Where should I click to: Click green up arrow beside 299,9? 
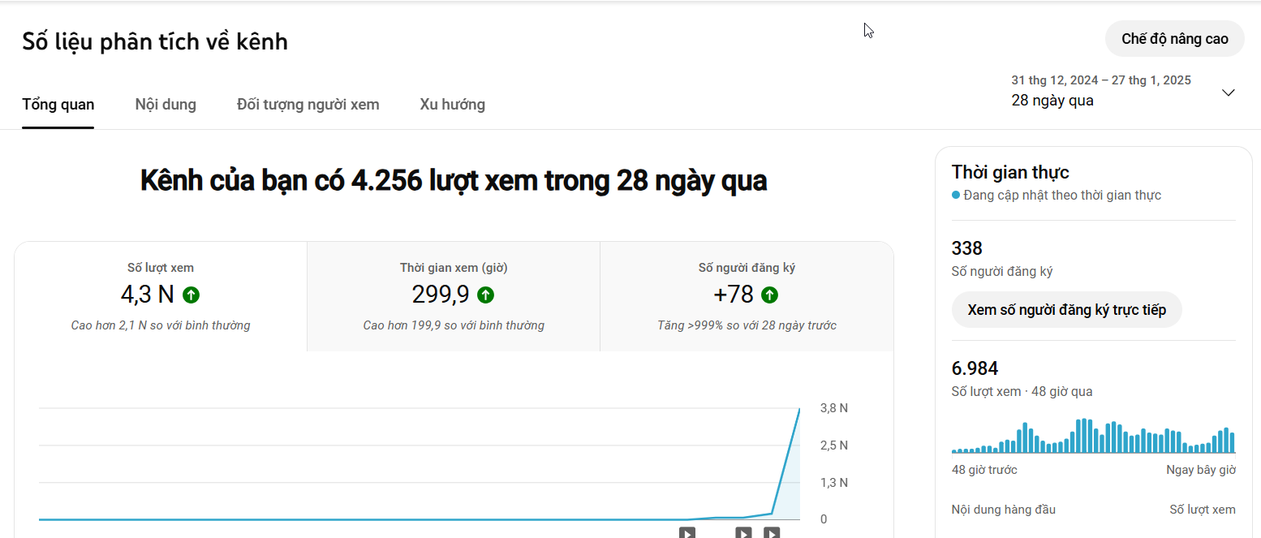point(485,295)
